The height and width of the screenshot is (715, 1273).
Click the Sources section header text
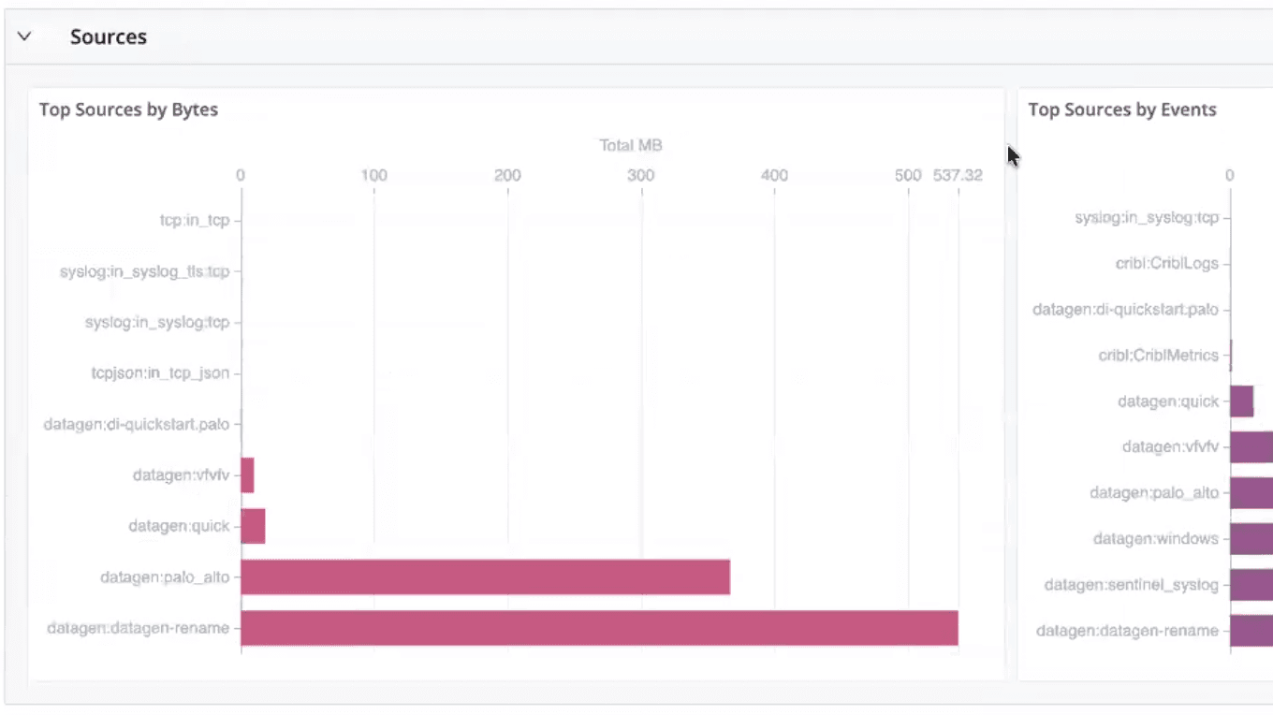tap(108, 36)
